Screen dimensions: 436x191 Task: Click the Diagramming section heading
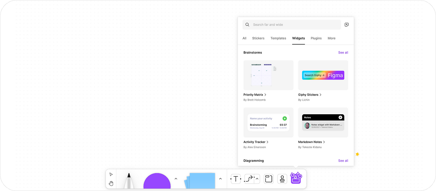coord(254,161)
